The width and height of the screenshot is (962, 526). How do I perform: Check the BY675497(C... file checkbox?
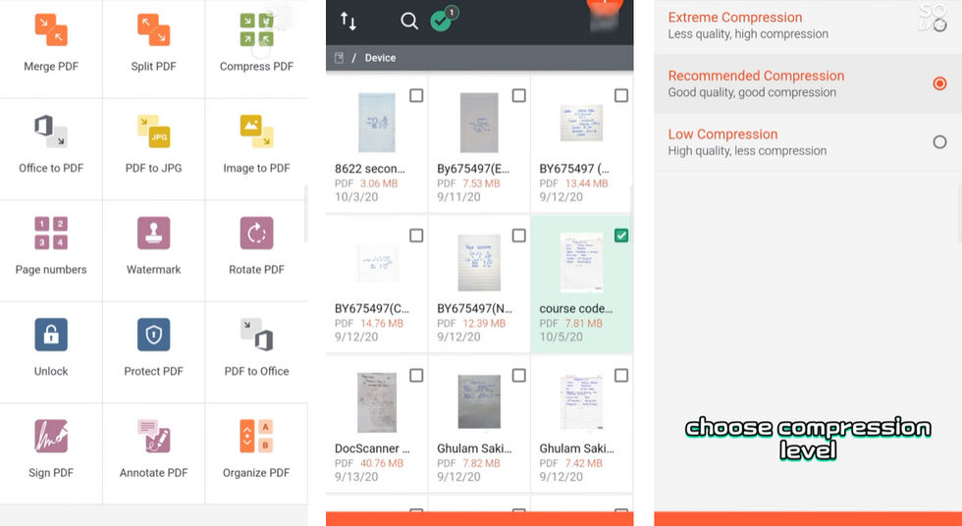416,236
